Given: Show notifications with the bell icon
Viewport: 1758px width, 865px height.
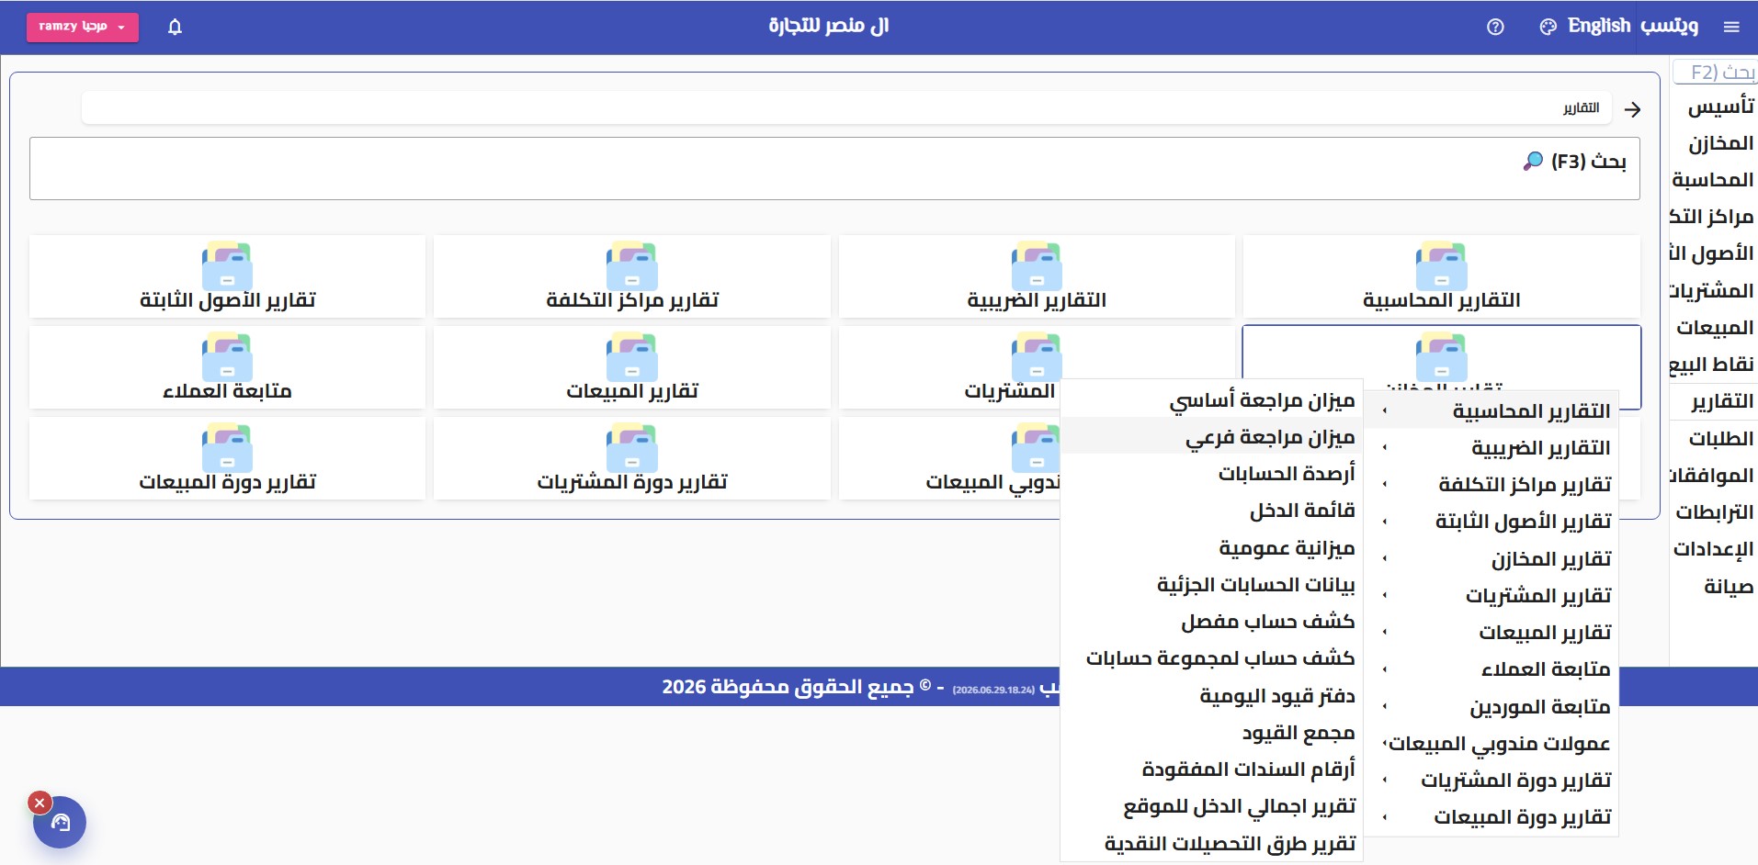Looking at the screenshot, I should pos(175,27).
